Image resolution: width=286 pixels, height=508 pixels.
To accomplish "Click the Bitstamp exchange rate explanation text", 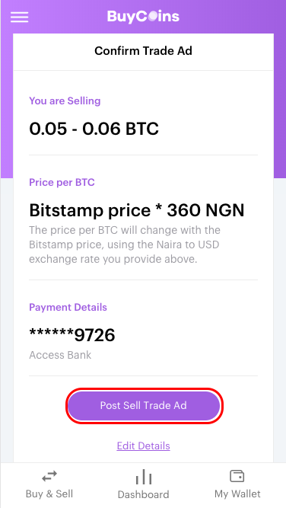I will pyautogui.click(x=125, y=245).
